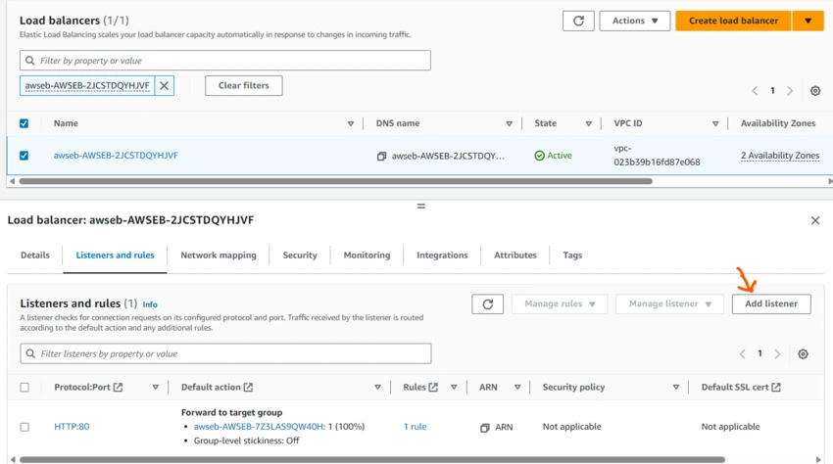Go to previous page of listeners

click(742, 353)
